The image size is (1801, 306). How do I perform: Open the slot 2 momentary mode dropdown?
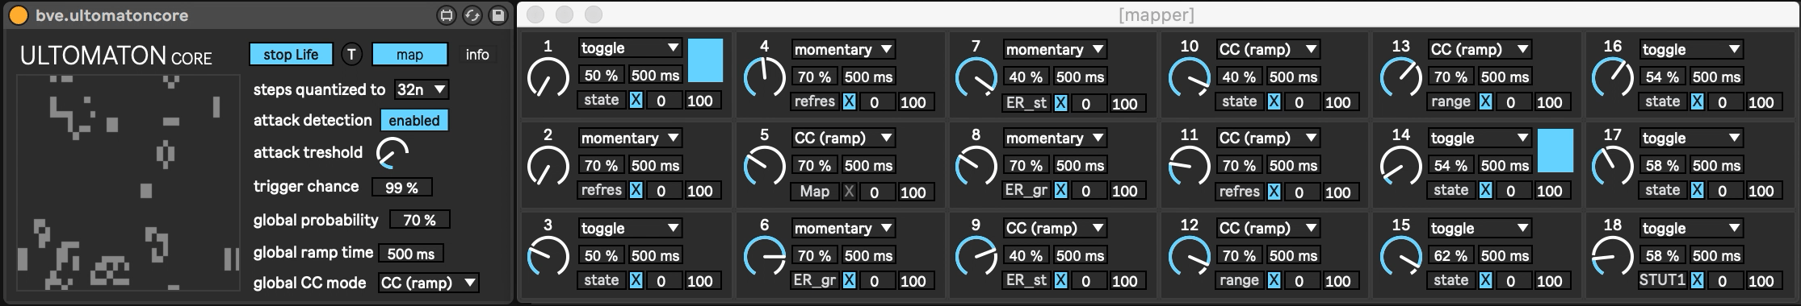coord(630,138)
